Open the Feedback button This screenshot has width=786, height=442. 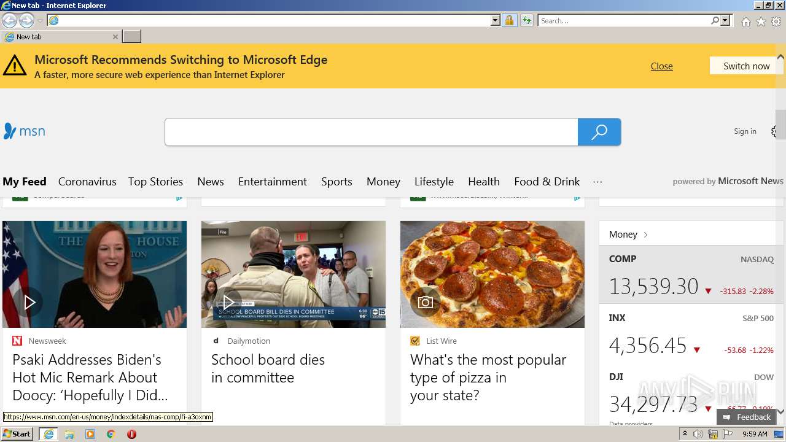click(x=747, y=417)
